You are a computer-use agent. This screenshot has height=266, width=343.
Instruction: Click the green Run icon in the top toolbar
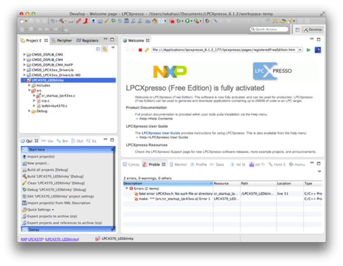point(187,21)
